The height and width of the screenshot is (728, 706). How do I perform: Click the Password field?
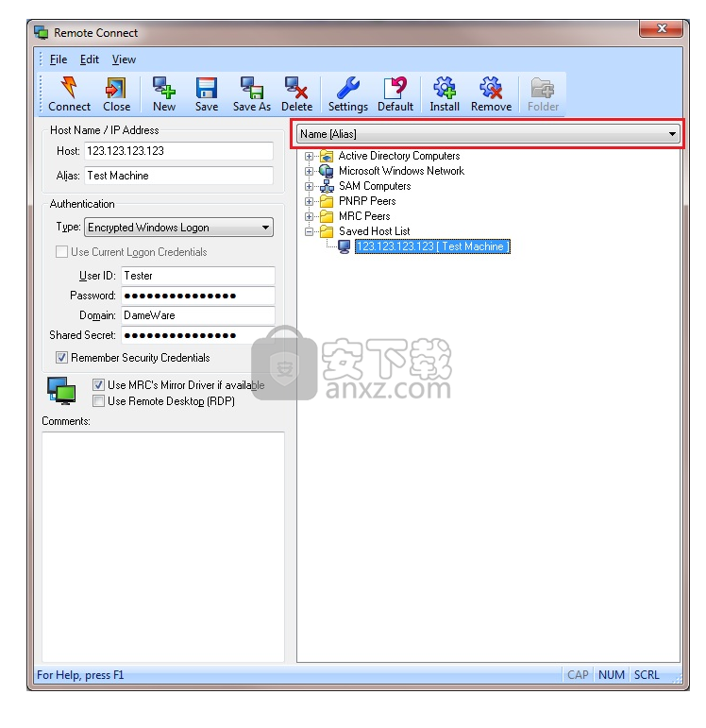[x=198, y=296]
